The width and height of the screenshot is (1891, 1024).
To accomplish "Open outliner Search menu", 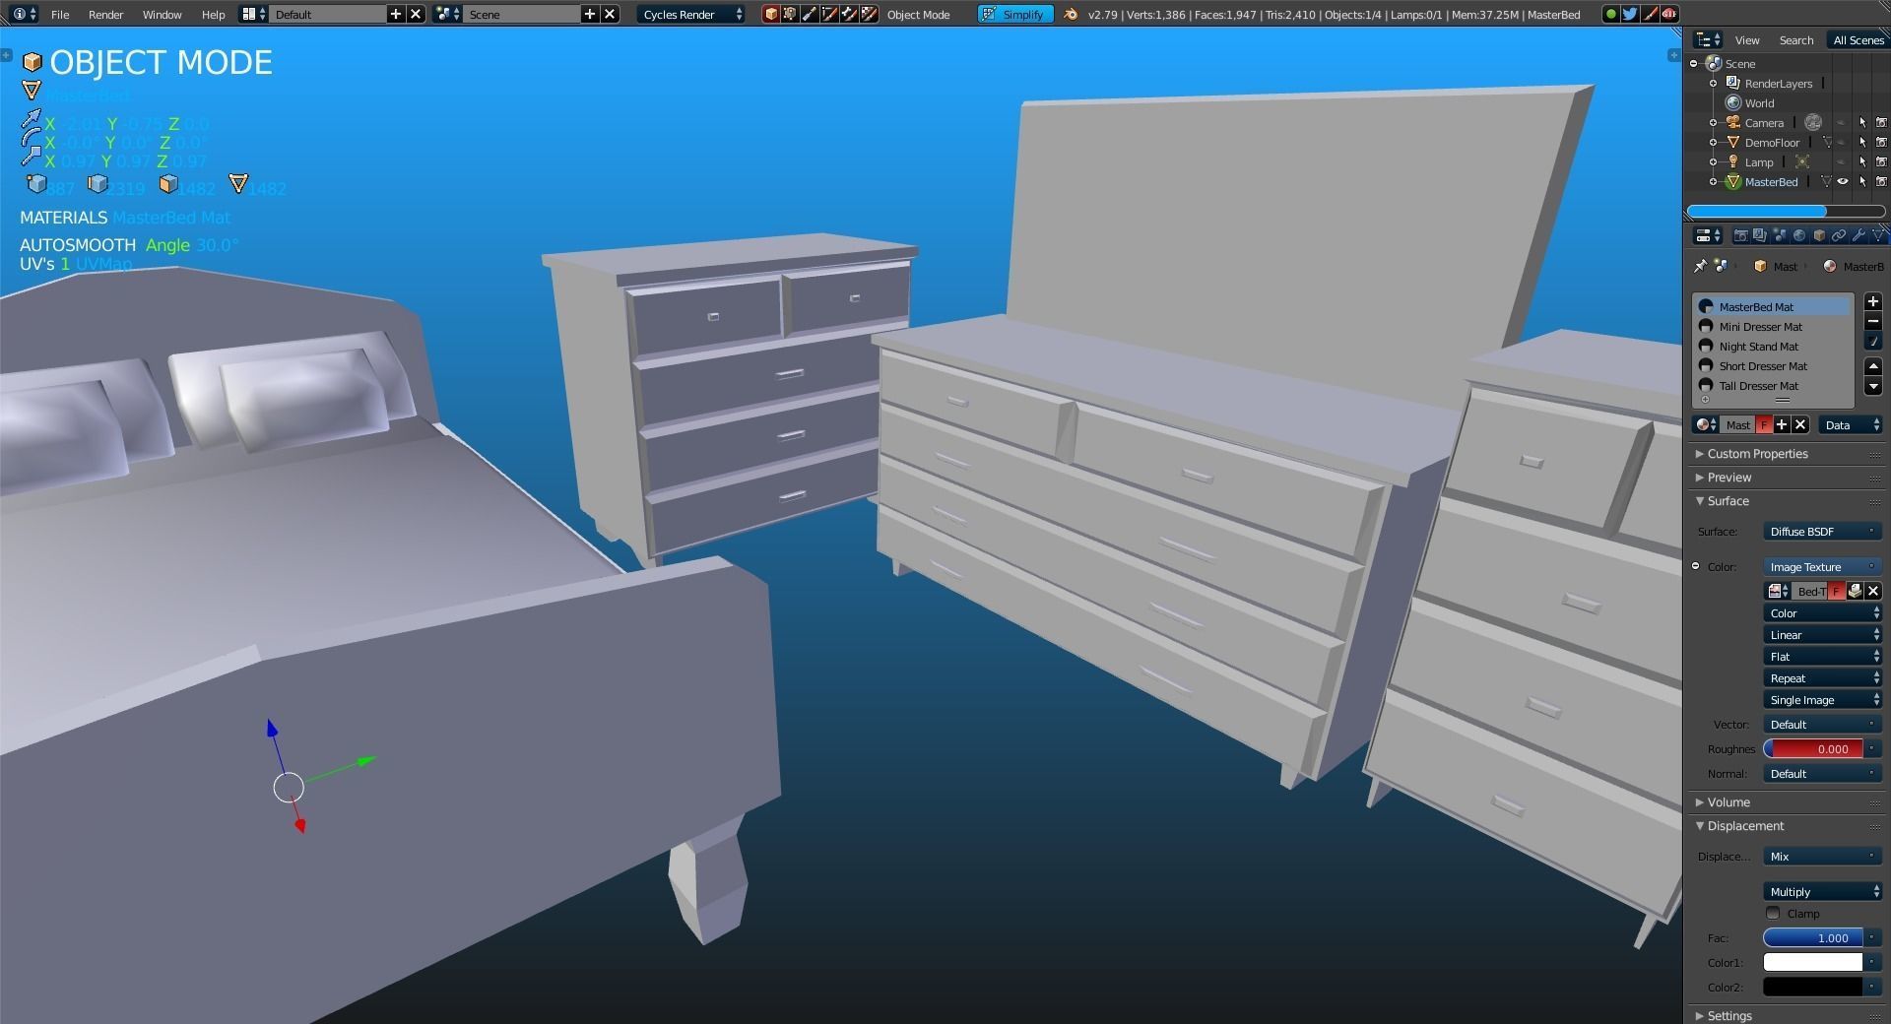I will pos(1795,39).
